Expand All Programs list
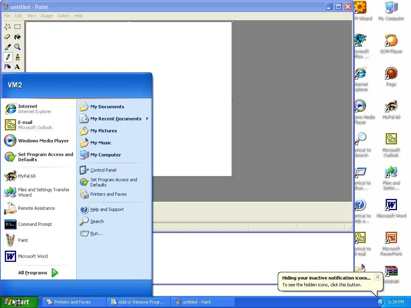Screen dimensions: 411x308 pos(38,273)
